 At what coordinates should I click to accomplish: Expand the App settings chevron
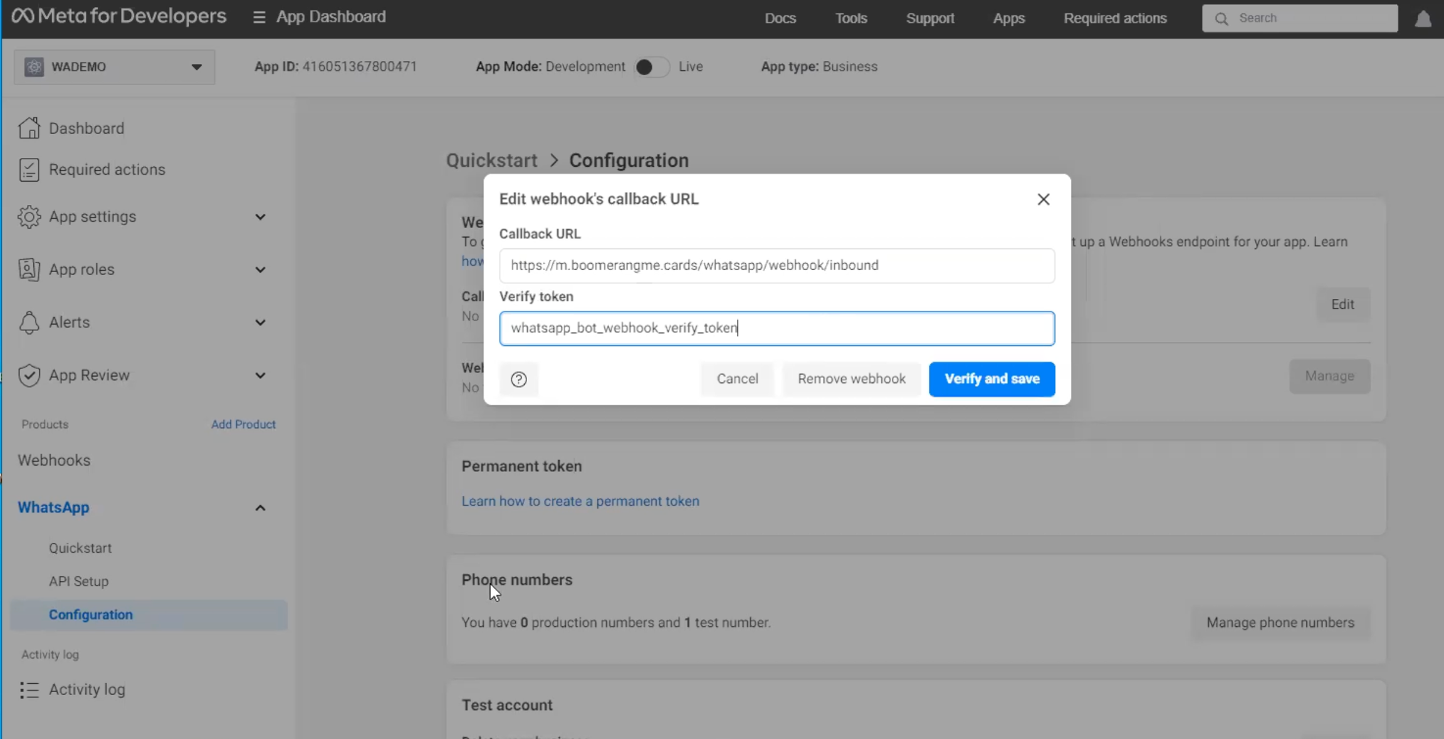tap(260, 217)
